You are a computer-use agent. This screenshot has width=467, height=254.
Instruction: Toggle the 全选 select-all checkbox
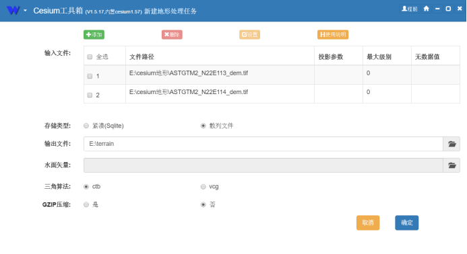(x=90, y=56)
